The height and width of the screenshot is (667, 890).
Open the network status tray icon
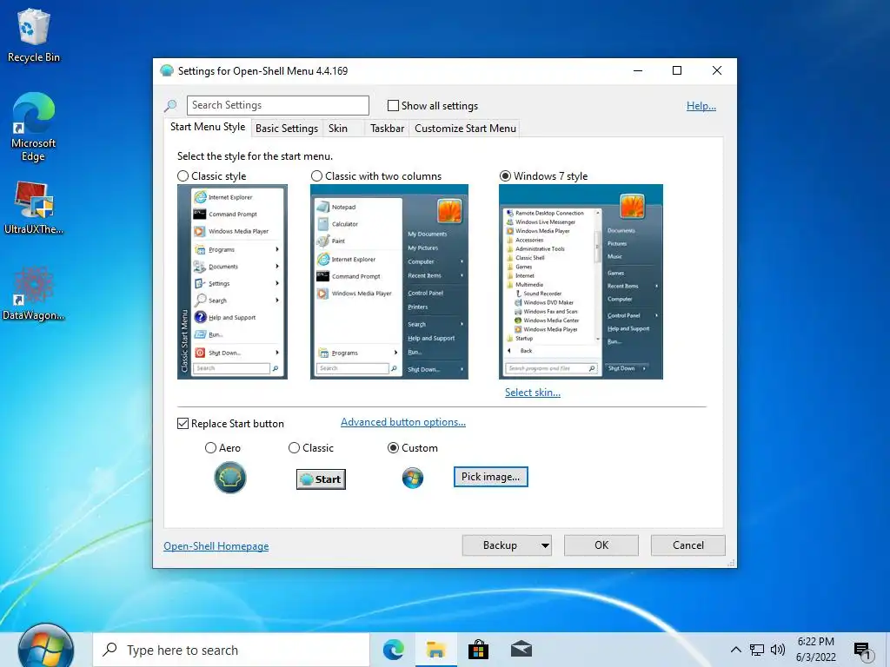757,650
